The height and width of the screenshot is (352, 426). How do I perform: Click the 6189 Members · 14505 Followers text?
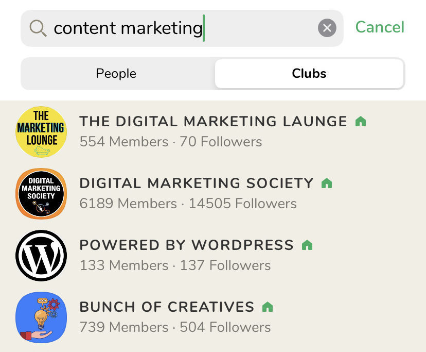188,204
